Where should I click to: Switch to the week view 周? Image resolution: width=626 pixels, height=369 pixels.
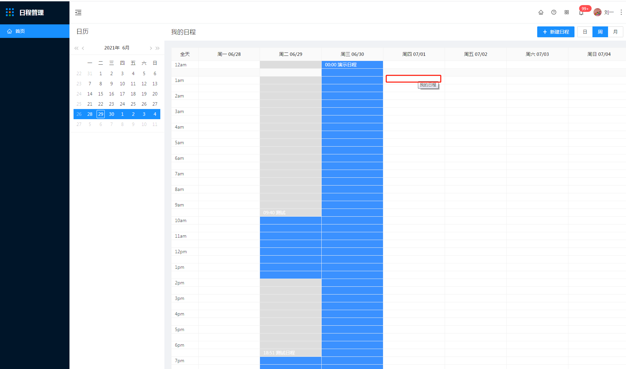pyautogui.click(x=600, y=32)
